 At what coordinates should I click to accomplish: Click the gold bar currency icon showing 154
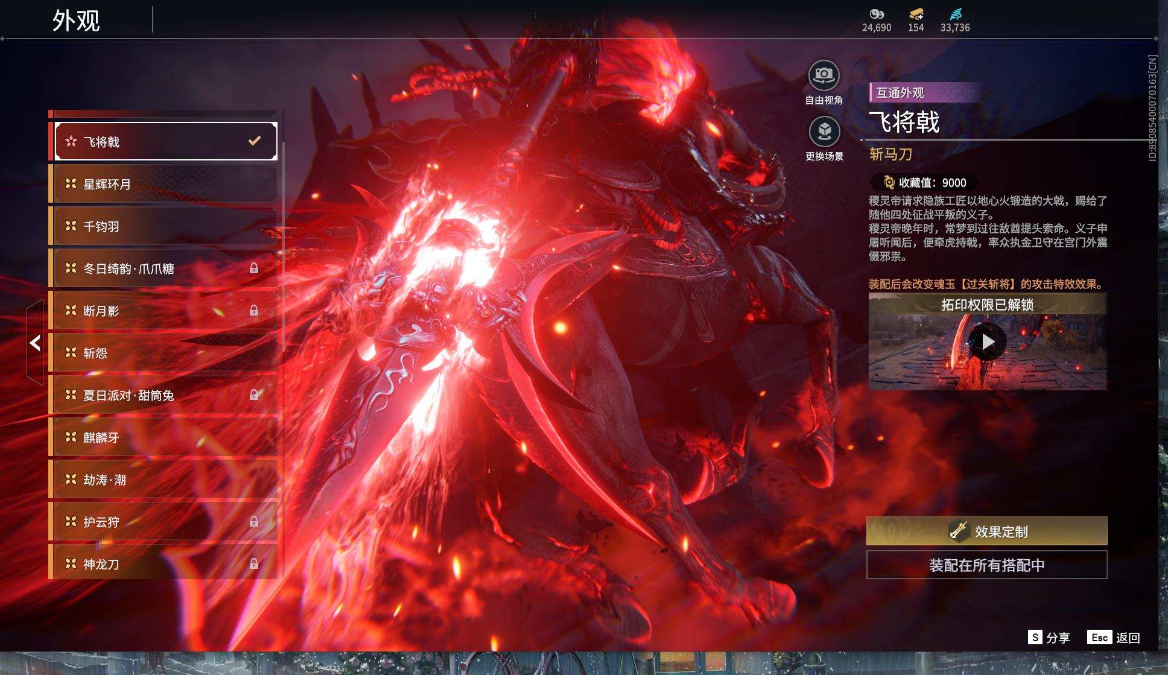[x=916, y=14]
